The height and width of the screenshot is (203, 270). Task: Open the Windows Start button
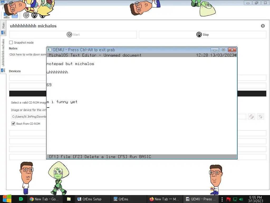click(x=7, y=199)
